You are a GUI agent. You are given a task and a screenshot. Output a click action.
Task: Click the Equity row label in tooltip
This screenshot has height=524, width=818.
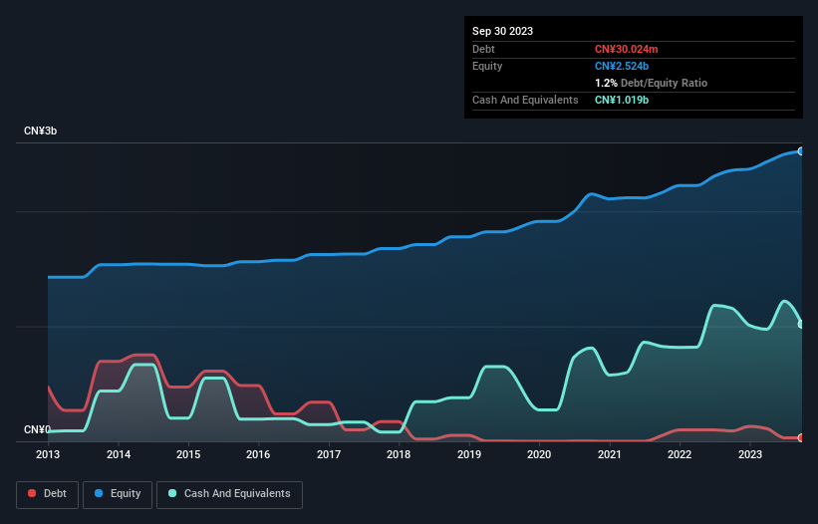coord(487,66)
